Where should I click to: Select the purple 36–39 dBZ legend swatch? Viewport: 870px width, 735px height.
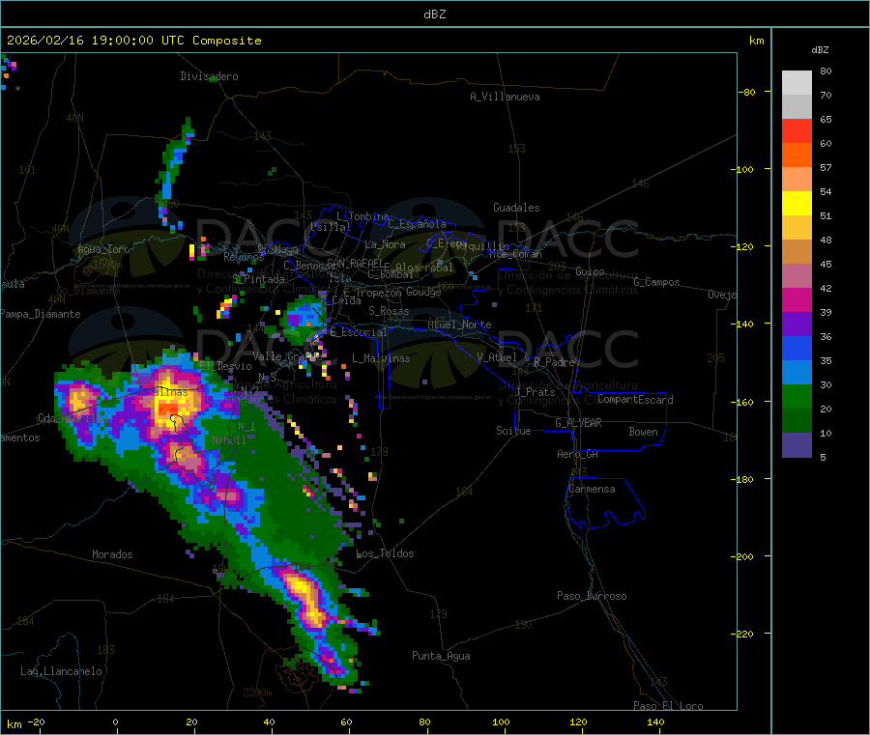point(797,325)
